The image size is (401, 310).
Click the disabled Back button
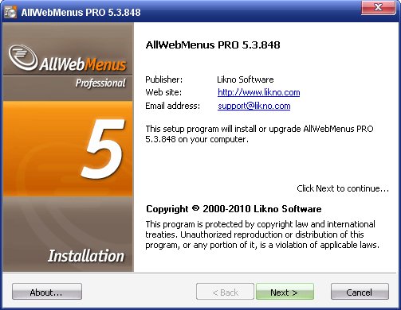225,292
